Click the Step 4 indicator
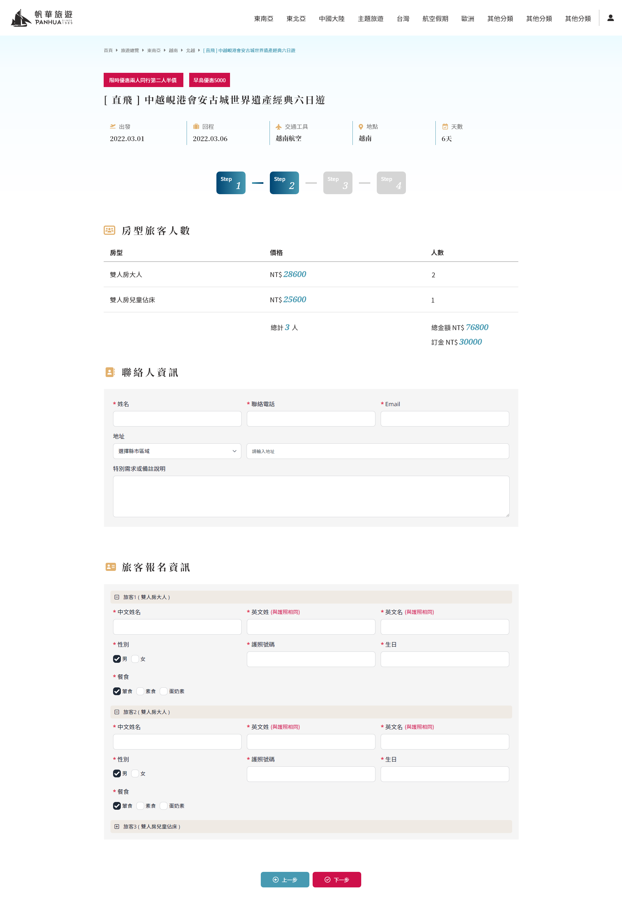Screen dimensions: 622x923 click(x=391, y=183)
